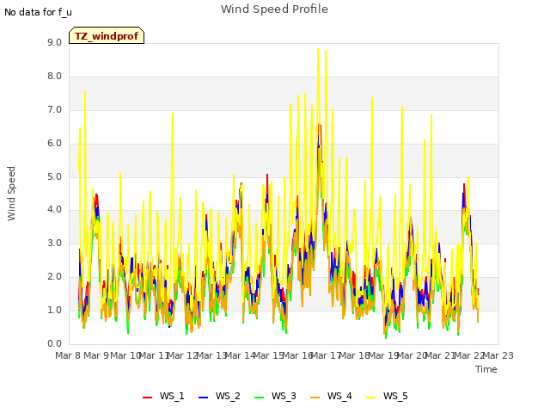Select the WS_3 legend label
Viewport: 550px width, 413px height.
pyautogui.click(x=284, y=396)
